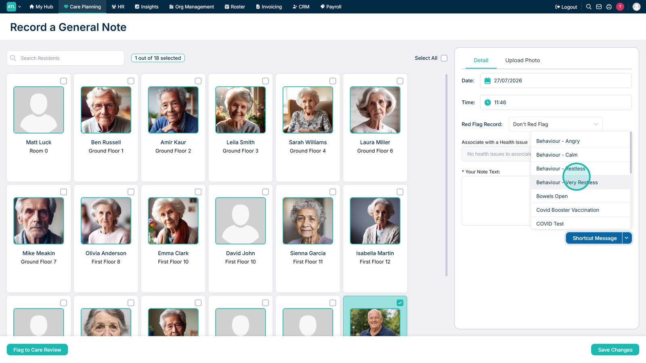
Task: Open the Insights menu
Action: (147, 6)
